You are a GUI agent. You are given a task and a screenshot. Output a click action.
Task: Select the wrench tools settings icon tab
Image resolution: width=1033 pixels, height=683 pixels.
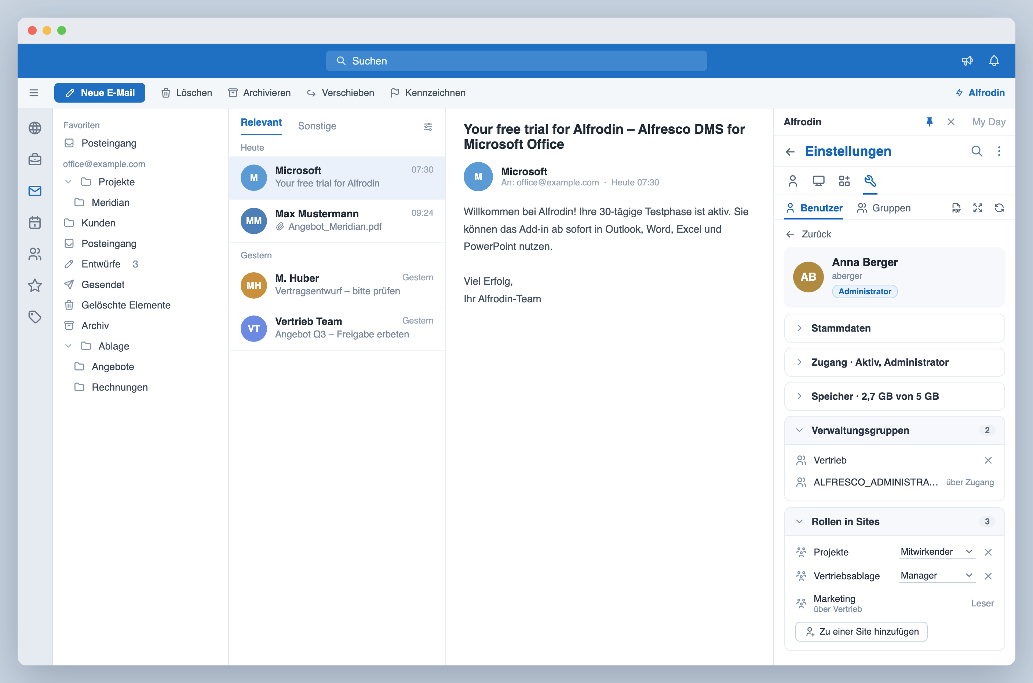[x=870, y=181]
